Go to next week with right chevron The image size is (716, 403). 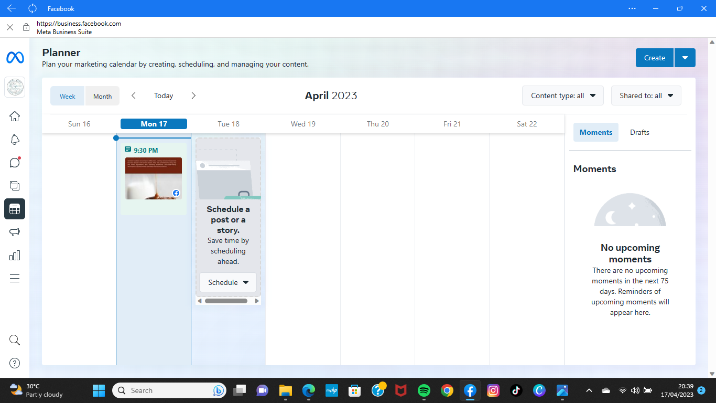coord(193,96)
